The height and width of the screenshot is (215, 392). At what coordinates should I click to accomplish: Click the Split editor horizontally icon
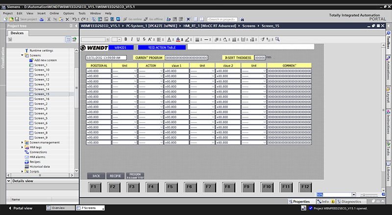pyautogui.click(x=196, y=19)
